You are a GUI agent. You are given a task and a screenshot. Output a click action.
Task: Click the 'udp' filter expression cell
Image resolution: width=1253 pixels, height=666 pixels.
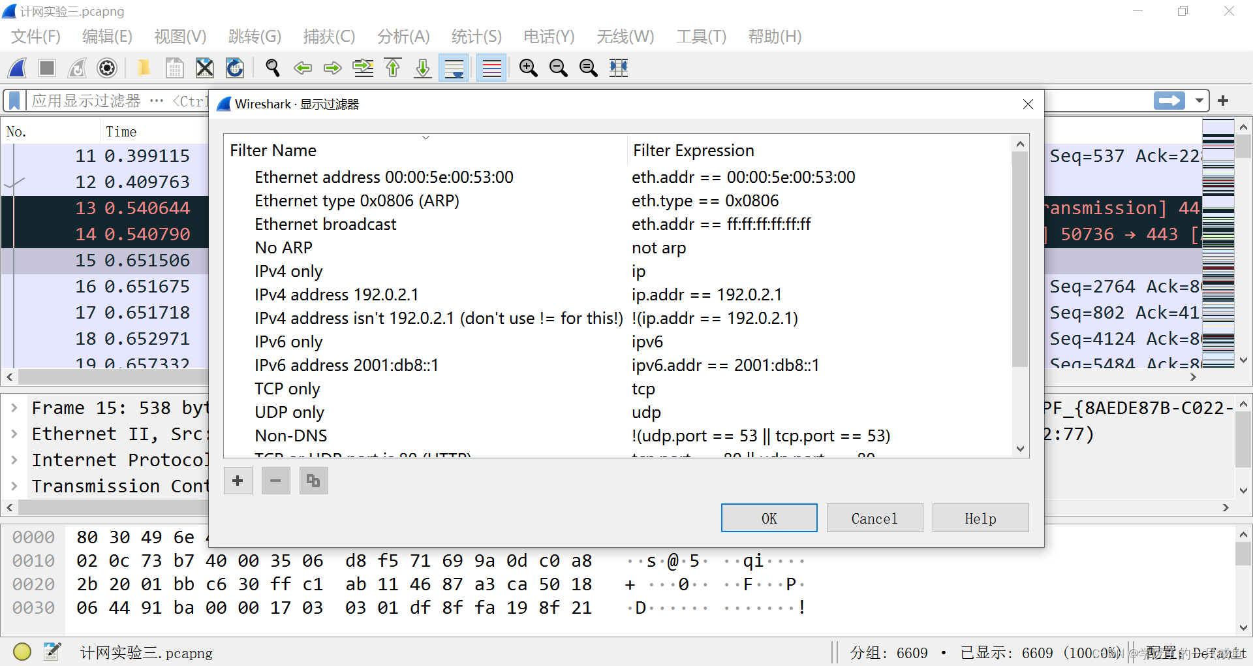pos(646,413)
